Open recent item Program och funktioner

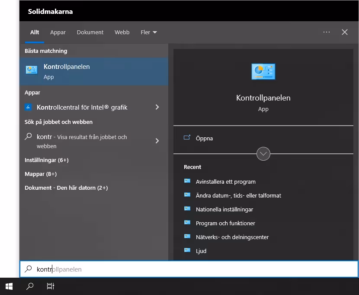(225, 223)
